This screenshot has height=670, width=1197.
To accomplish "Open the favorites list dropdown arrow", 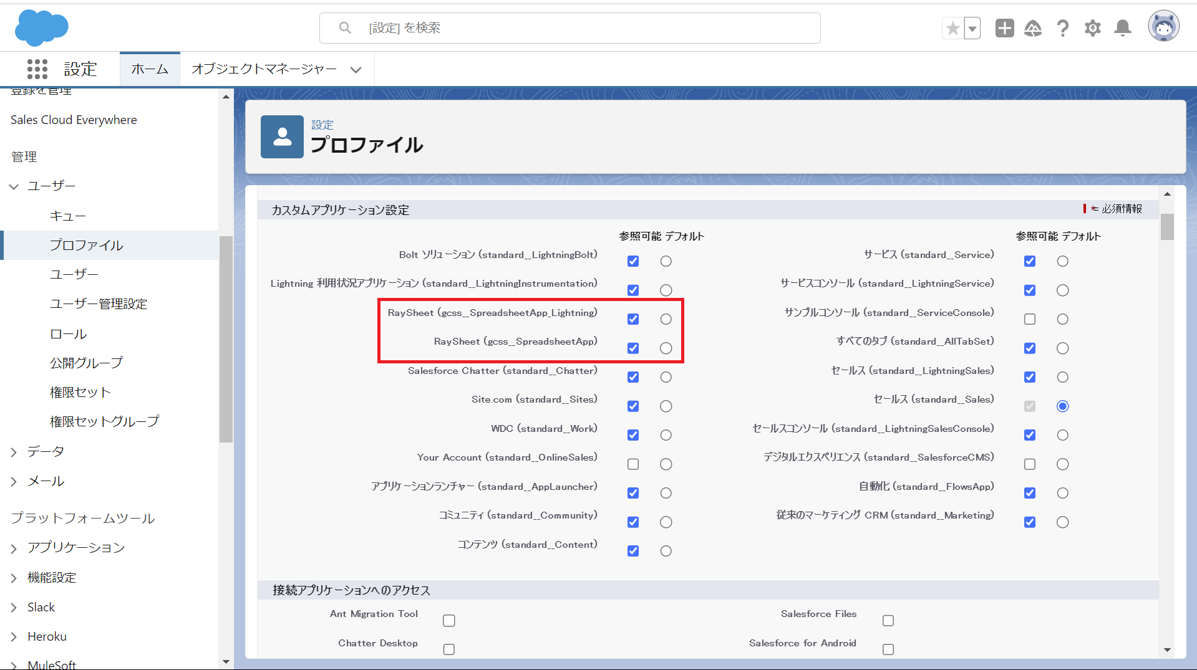I will (972, 28).
